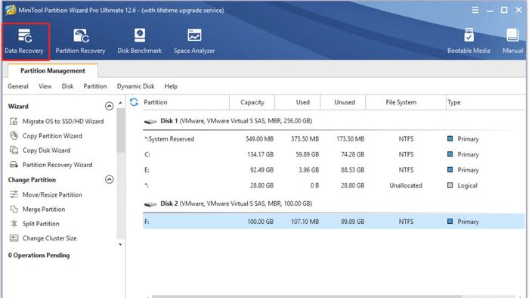The width and height of the screenshot is (529, 298).
Task: Open the hamburger menu in title bar
Action: tap(475, 10)
